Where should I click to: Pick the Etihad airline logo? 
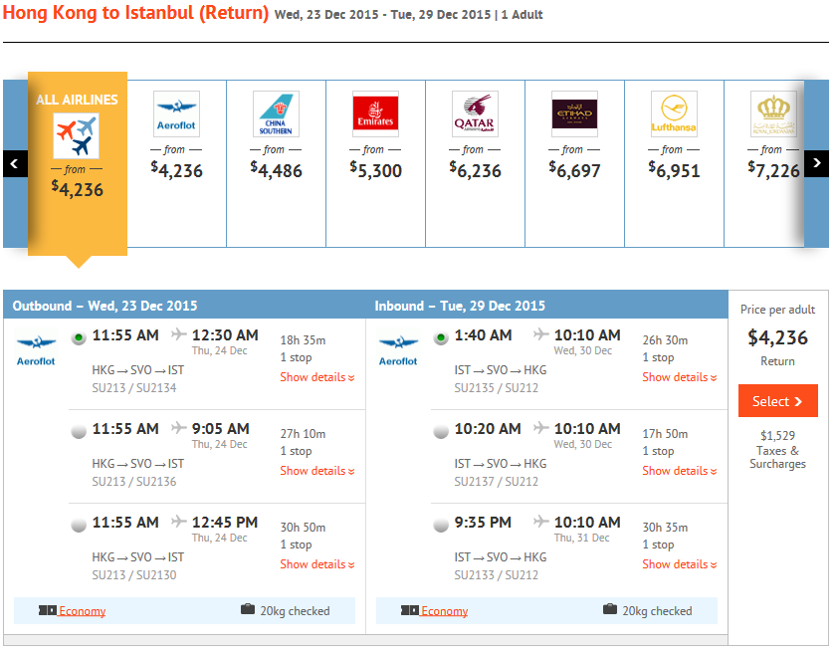[x=575, y=114]
